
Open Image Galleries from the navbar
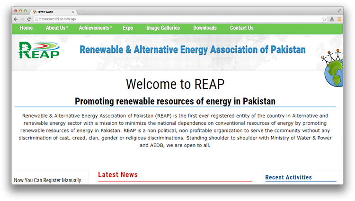(163, 28)
